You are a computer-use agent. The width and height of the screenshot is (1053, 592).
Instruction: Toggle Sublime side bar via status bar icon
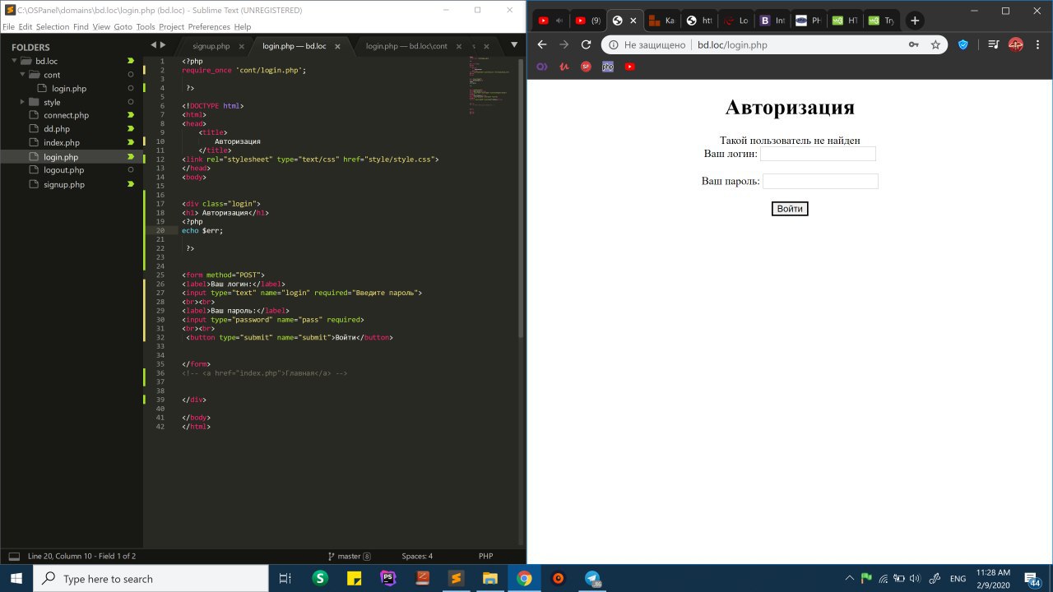pos(14,556)
